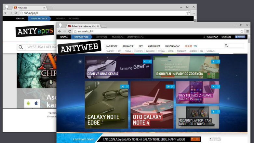Open comments badge 7 on the news ticker

[x=195, y=139]
